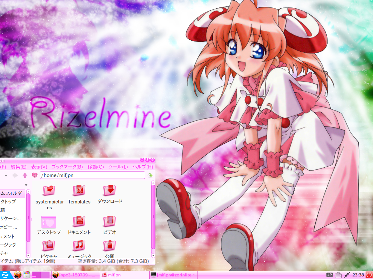Viewport: 373px width, 279px height.
Task: Open the ツール(L) menu
Action: (x=118, y=167)
